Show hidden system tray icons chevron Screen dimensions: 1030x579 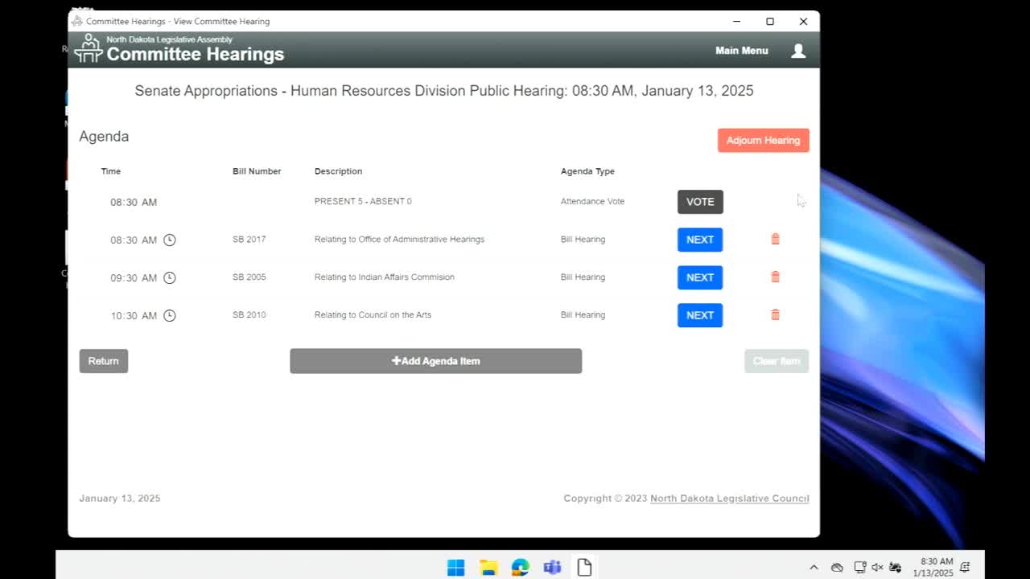[x=814, y=567]
